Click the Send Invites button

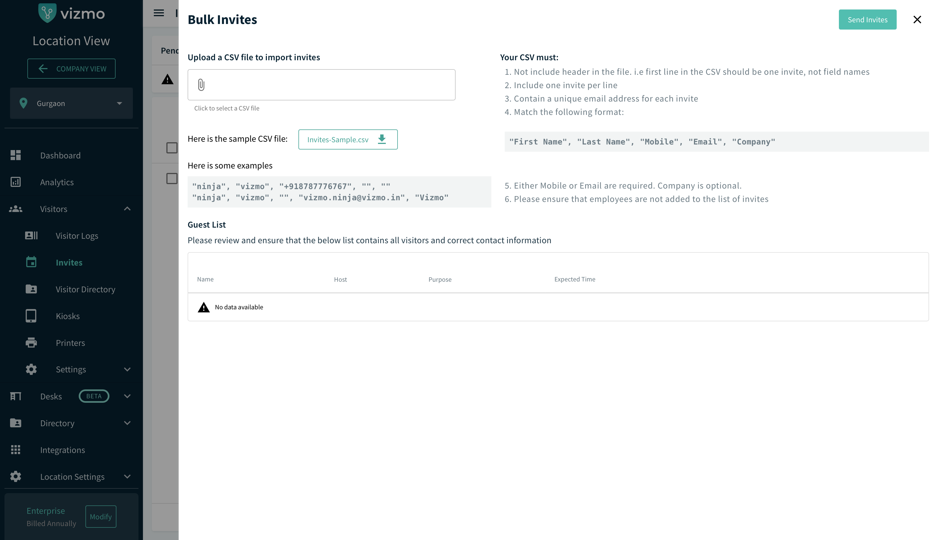coord(867,20)
